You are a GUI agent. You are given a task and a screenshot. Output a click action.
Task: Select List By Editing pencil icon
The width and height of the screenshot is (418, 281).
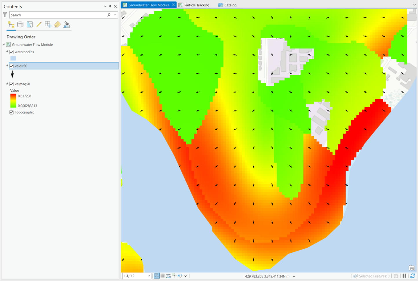(39, 25)
